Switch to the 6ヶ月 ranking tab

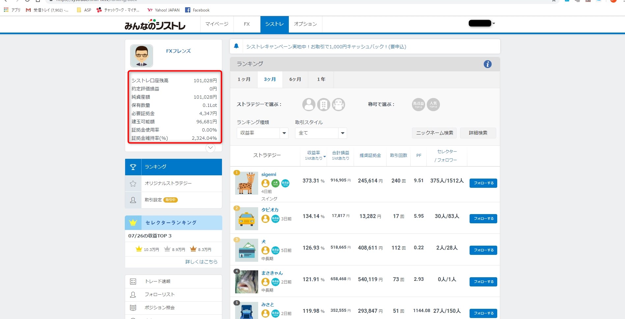(295, 80)
